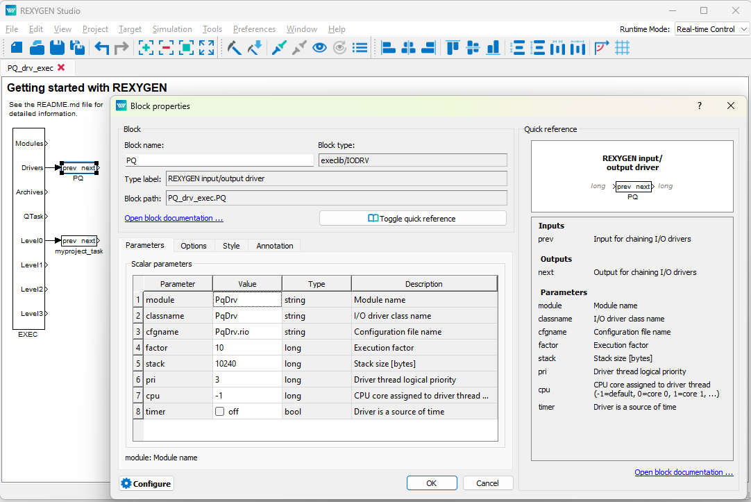Click the Zoom to selection square icon
This screenshot has width=751, height=502.
(x=186, y=47)
